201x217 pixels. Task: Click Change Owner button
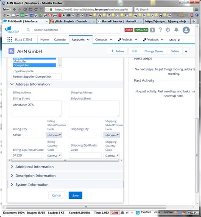154,51
